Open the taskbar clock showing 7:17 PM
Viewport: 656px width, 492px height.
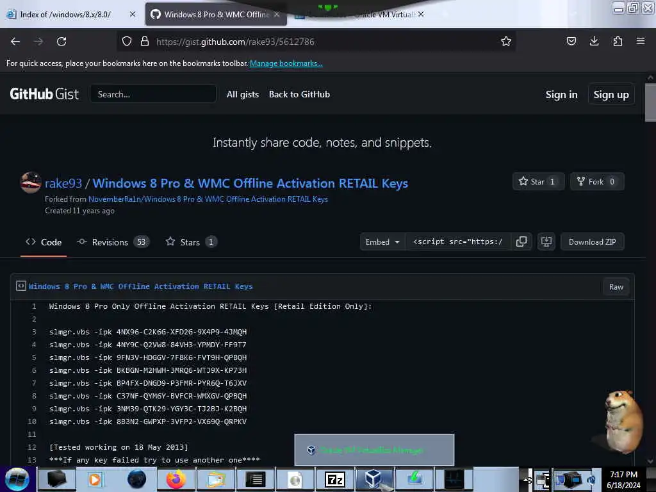coord(623,479)
